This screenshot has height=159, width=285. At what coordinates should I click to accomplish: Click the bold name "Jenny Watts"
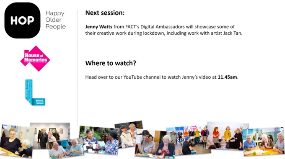click(98, 27)
